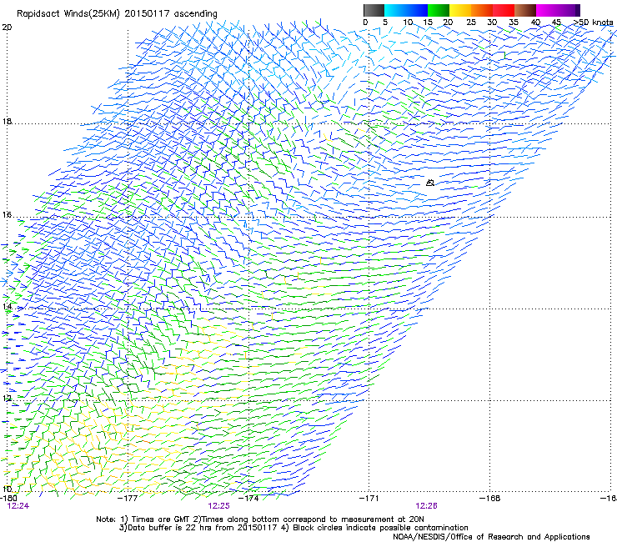Click the purple time stamp 12:25
Viewport: 617px width, 542px height.
218,506
